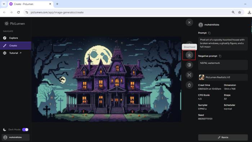Click the Remix button
Image resolution: width=252 pixels, height=142 pixels.
click(223, 137)
